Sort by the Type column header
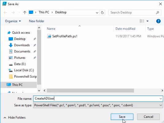 (151, 29)
